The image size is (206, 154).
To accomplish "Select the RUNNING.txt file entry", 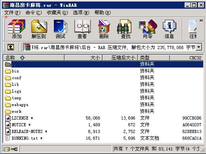I will (103, 138).
